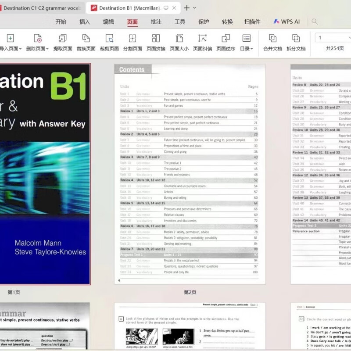Open the Edit (编辑) ribbon tab
The image size is (351, 351).
coord(108,21)
